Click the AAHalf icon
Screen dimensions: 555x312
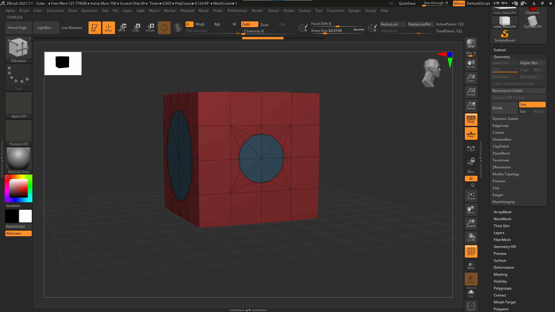tap(471, 106)
